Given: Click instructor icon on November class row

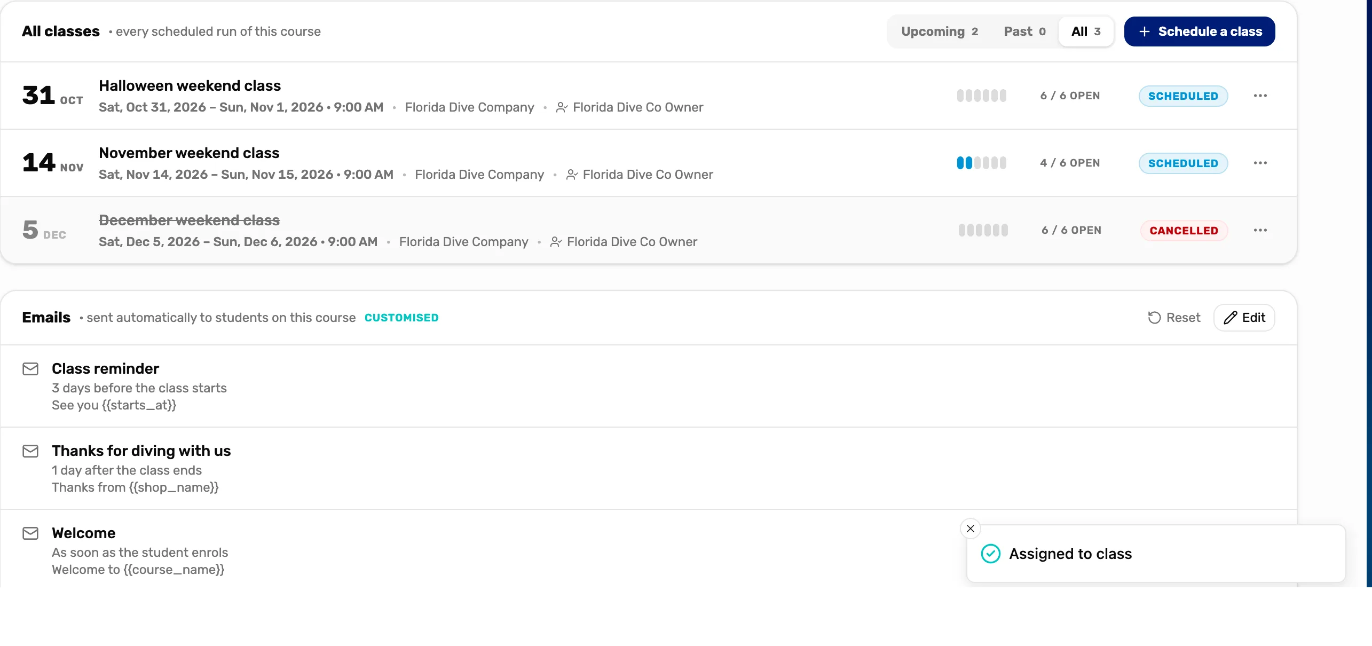Looking at the screenshot, I should point(572,175).
